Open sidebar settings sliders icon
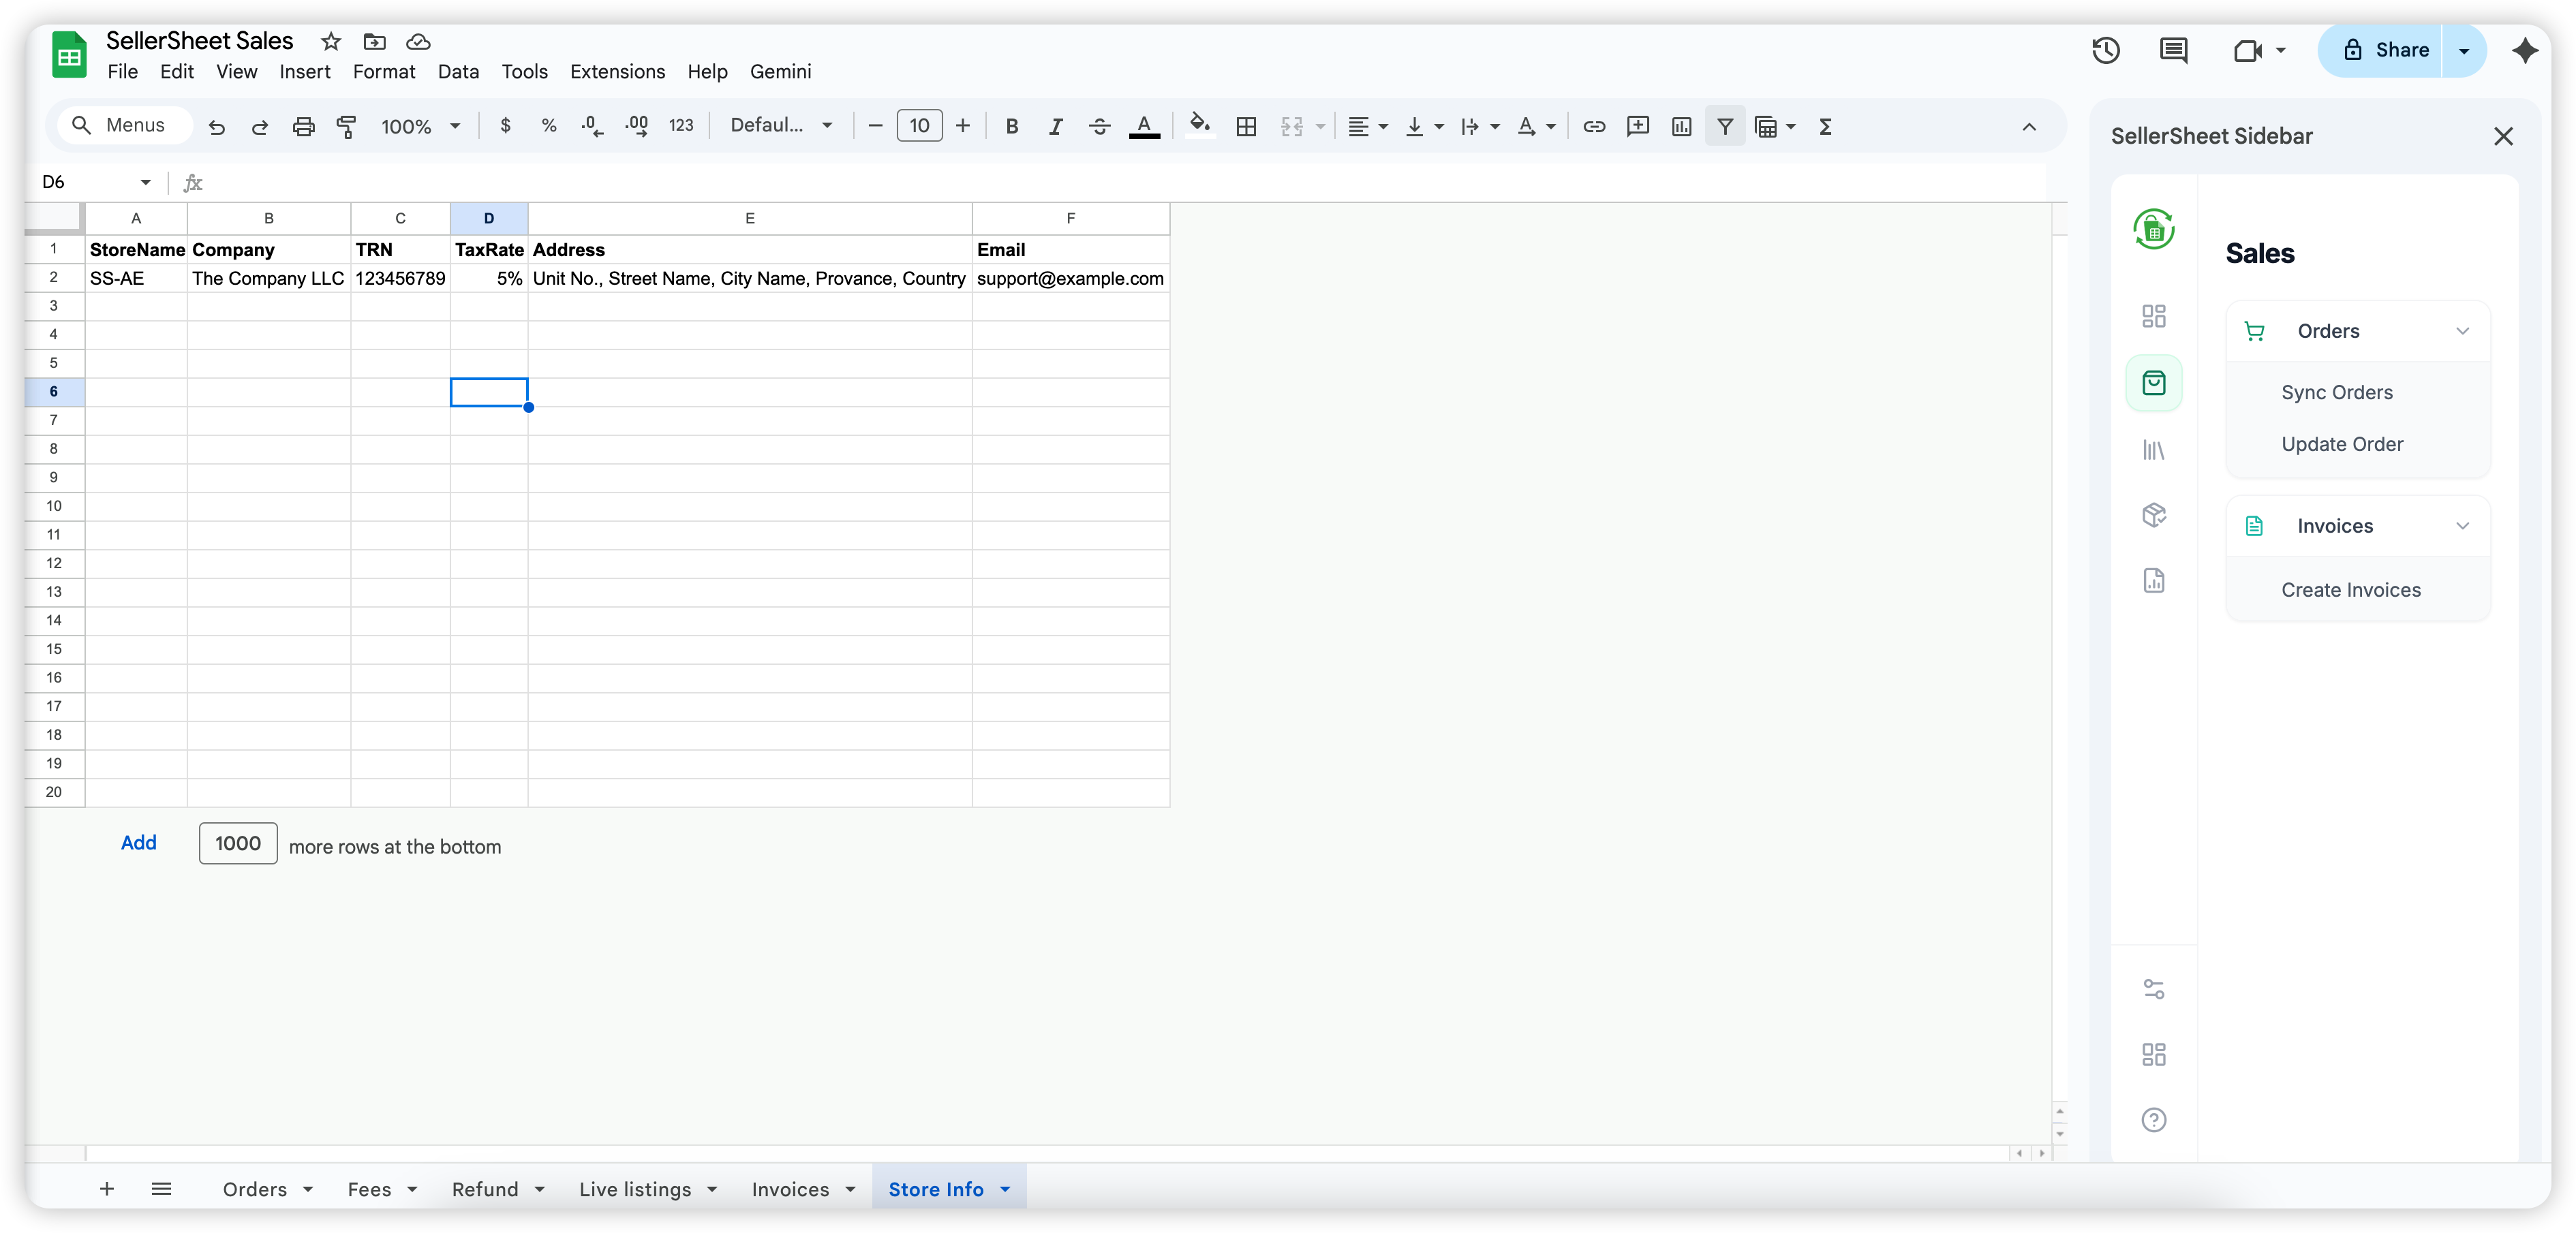This screenshot has width=2576, height=1233. (2153, 989)
